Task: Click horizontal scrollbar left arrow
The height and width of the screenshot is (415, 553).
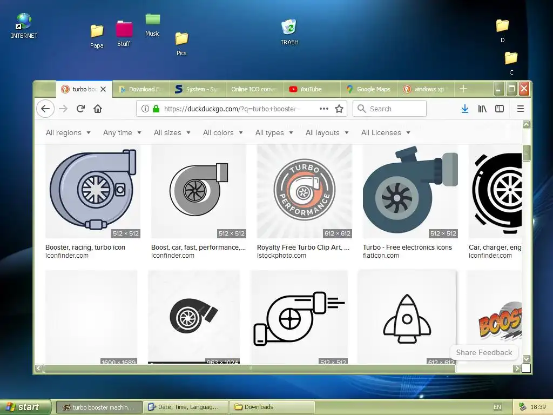Action: pos(39,369)
